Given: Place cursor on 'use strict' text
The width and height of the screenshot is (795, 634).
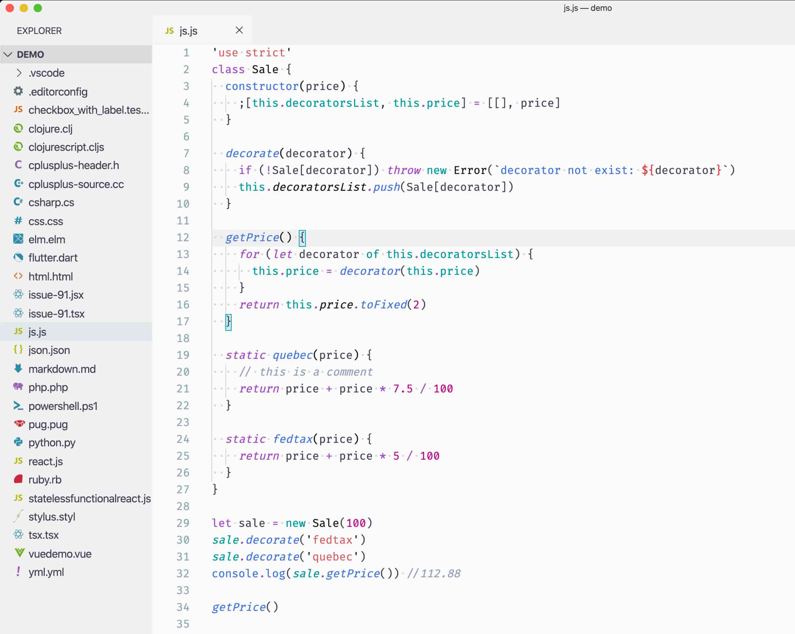Looking at the screenshot, I should tap(252, 53).
